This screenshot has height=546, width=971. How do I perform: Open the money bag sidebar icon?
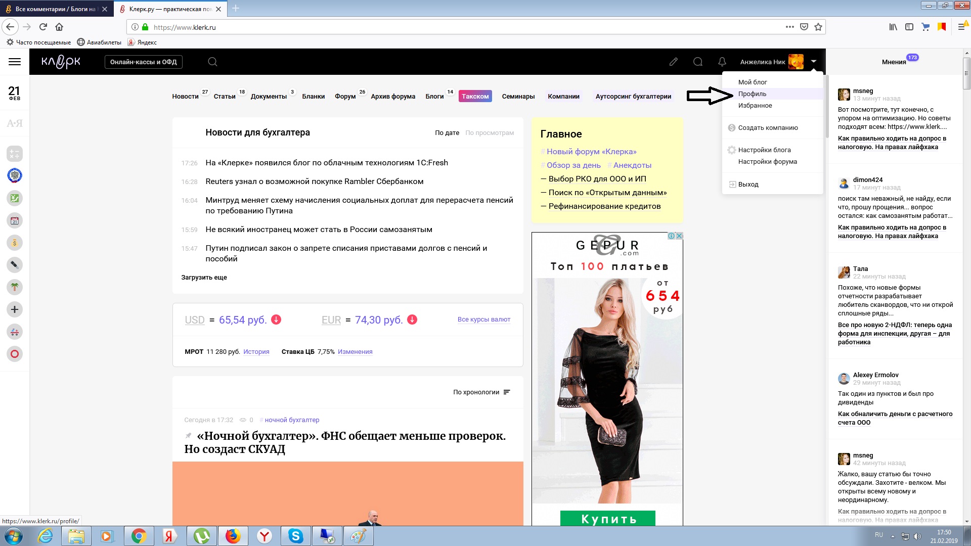(15, 242)
